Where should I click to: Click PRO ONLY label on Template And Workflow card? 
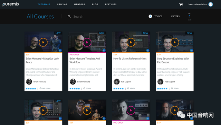(x=74, y=54)
